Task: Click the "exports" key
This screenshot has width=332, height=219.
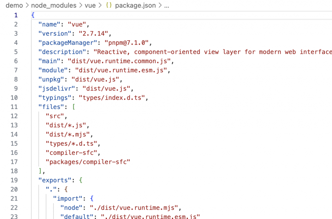Action: (x=55, y=180)
